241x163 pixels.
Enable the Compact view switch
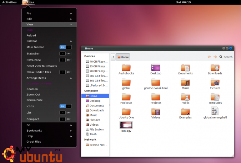[x=66, y=119]
